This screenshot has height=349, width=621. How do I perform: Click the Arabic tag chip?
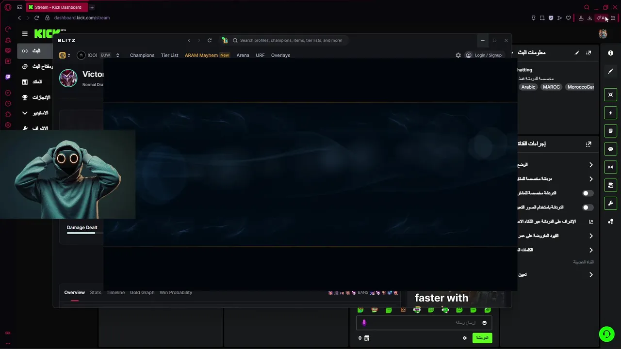click(x=528, y=87)
